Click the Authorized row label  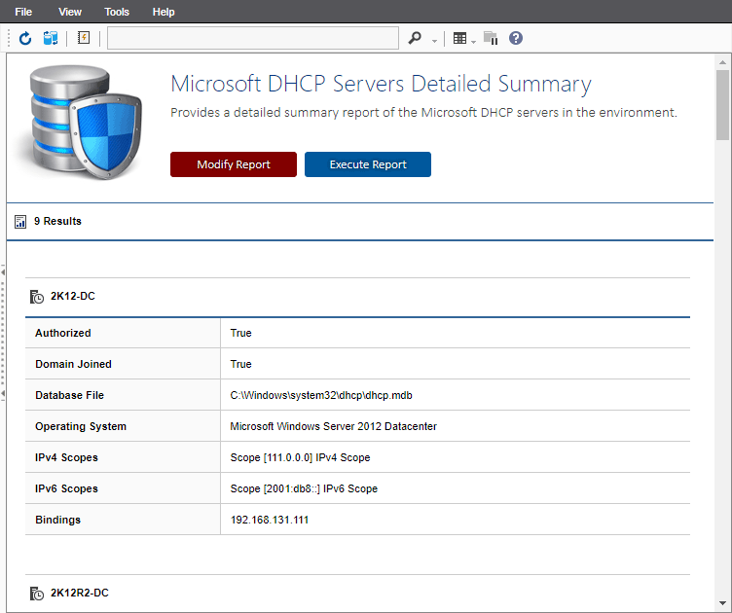[63, 333]
